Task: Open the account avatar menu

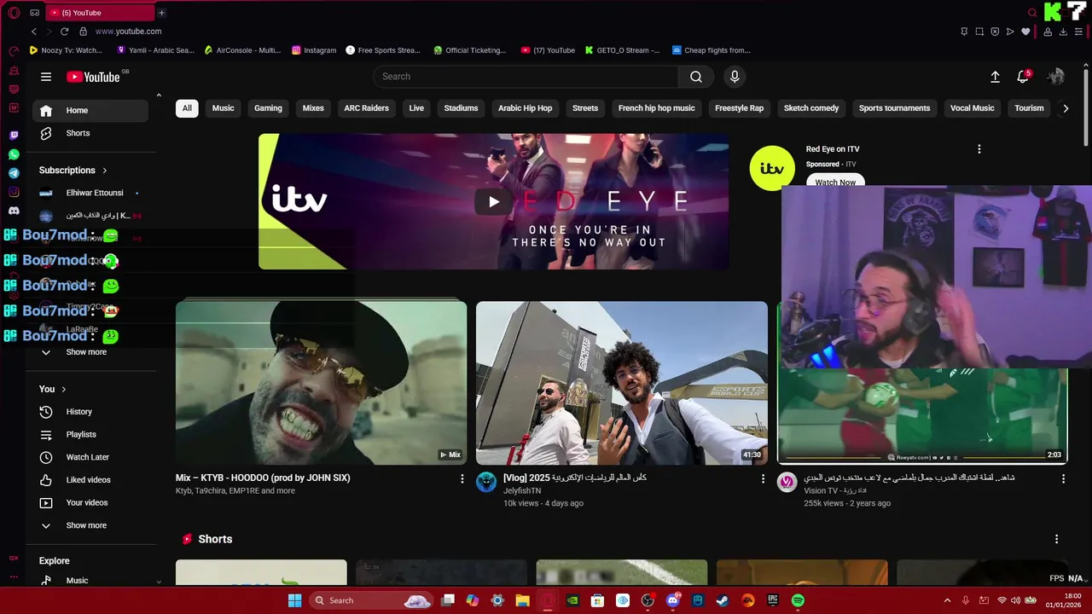Action: pos(1056,77)
